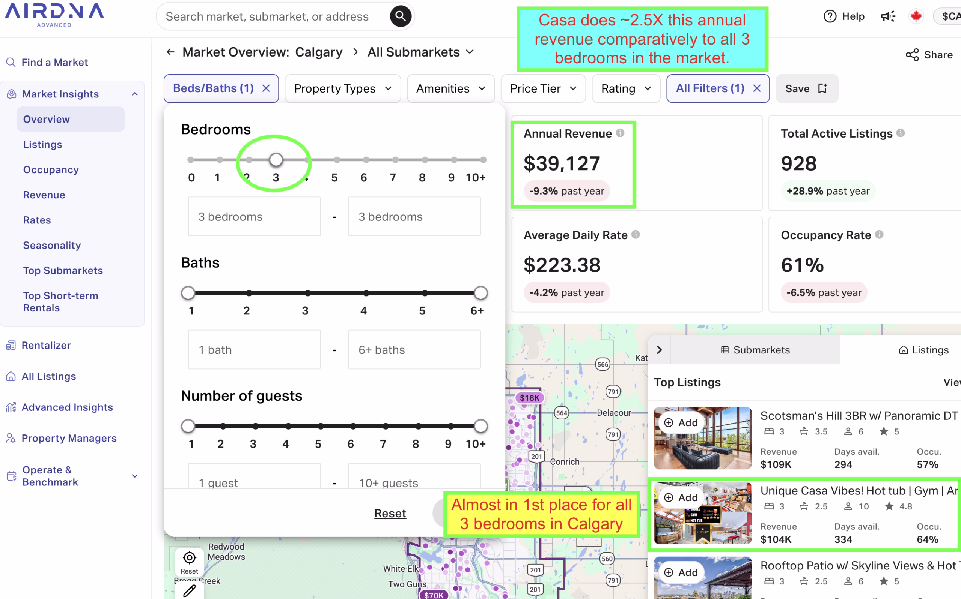This screenshot has height=599, width=961.
Task: Click the megaphone announcements icon
Action: tap(888, 16)
